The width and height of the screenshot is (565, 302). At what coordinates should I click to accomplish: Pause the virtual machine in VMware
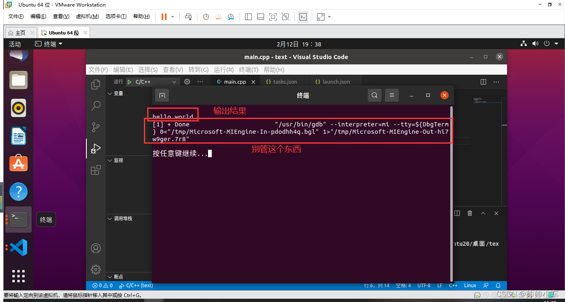164,17
